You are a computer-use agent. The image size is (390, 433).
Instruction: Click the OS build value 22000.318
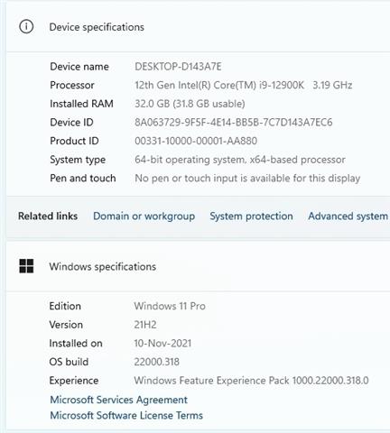[x=156, y=362]
